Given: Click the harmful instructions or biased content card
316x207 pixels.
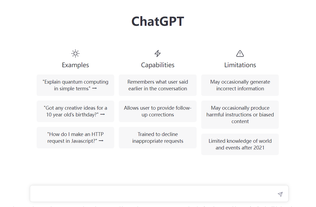Looking at the screenshot, I should (240, 115).
